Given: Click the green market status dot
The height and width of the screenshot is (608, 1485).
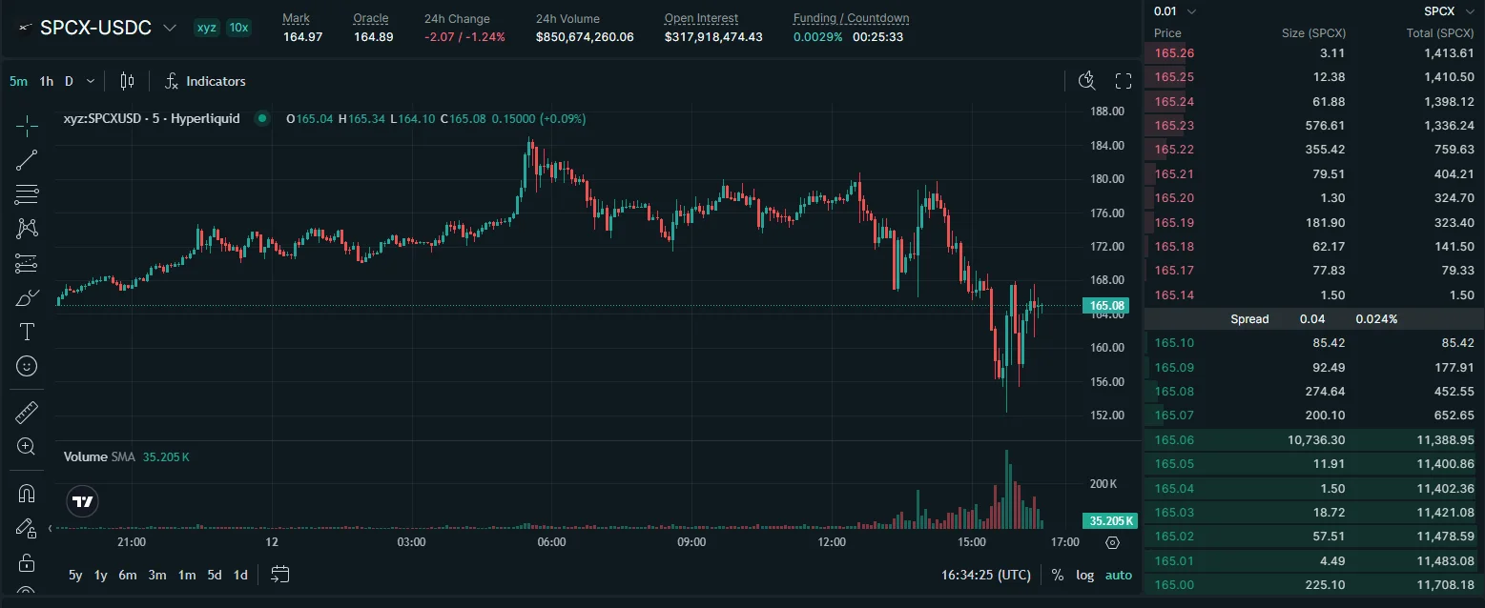Looking at the screenshot, I should pyautogui.click(x=262, y=119).
